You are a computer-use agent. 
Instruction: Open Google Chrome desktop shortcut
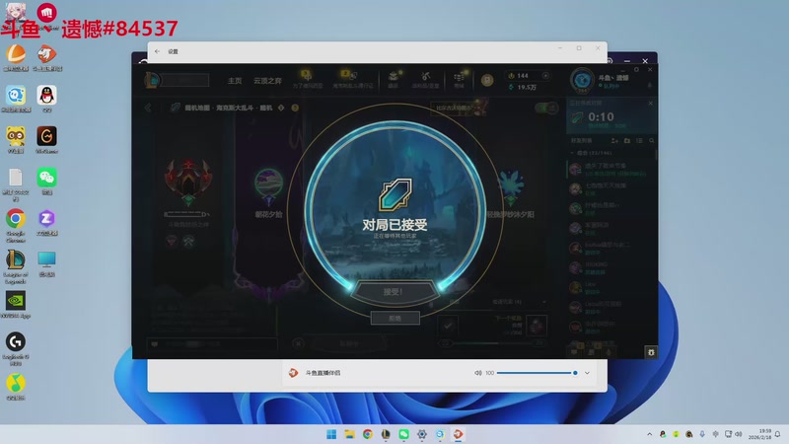(16, 225)
